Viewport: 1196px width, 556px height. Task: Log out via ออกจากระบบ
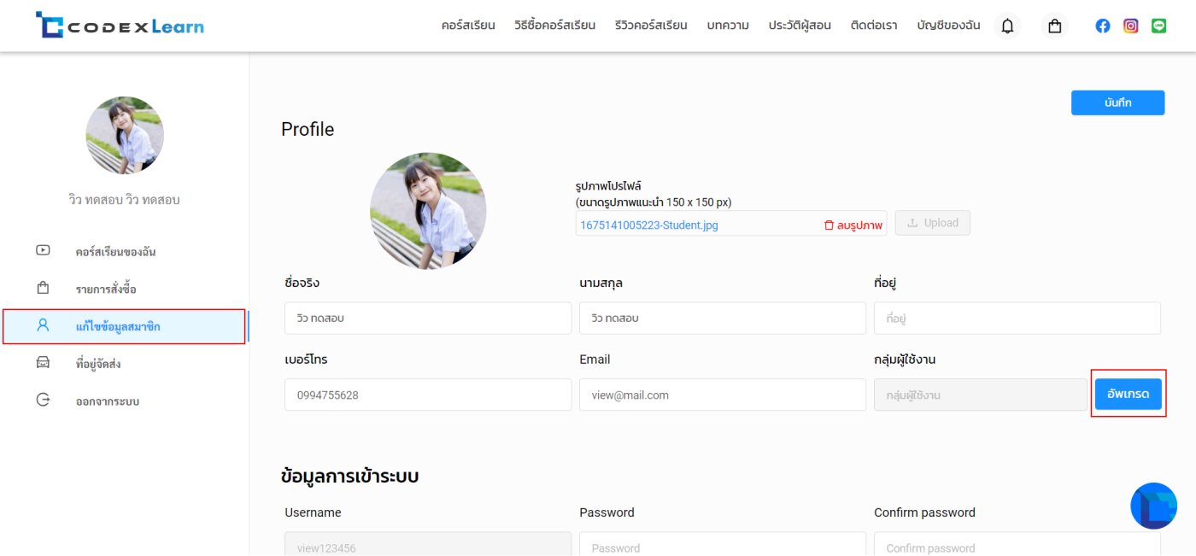(107, 401)
